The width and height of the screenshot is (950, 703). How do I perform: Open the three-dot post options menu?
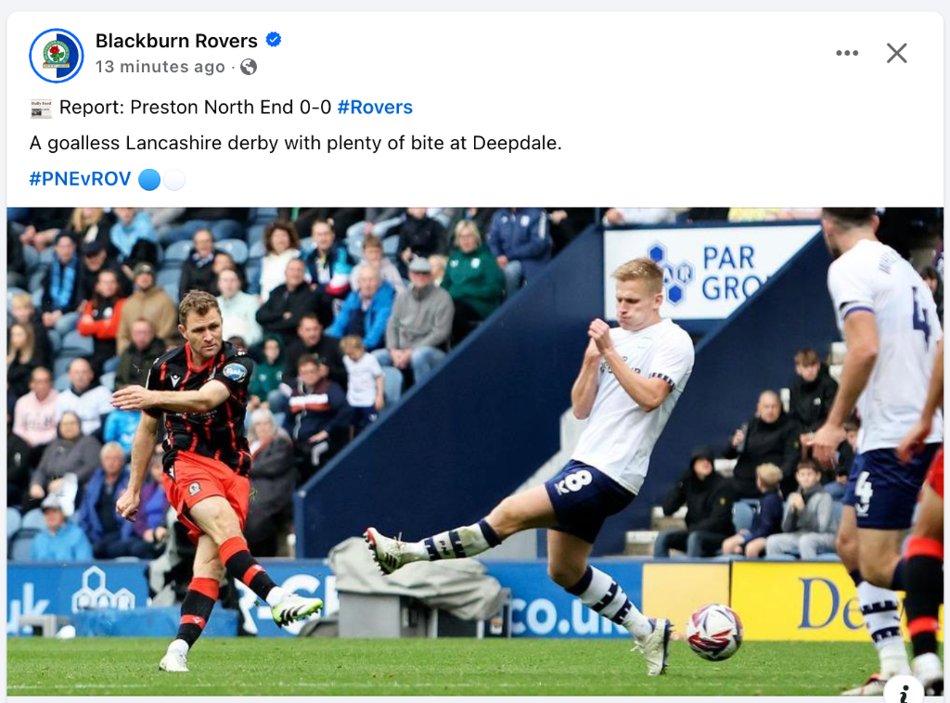tap(847, 53)
